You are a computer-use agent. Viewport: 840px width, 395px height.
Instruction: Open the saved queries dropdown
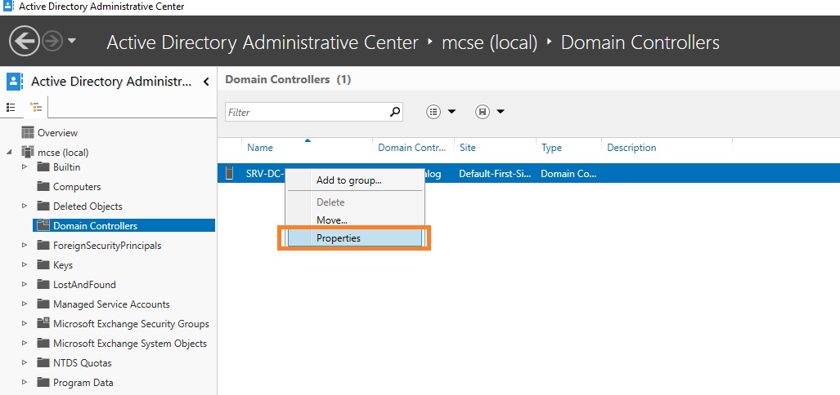point(490,112)
